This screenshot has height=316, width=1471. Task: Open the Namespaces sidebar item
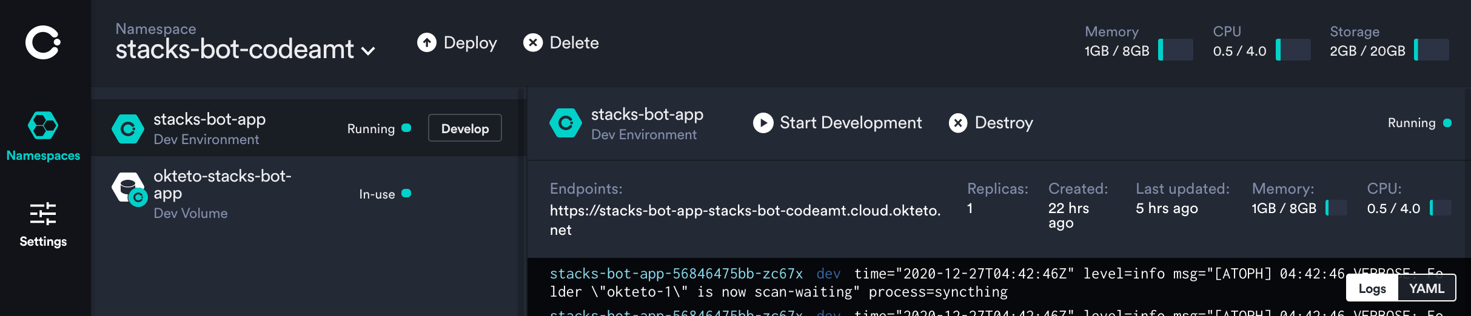pyautogui.click(x=43, y=136)
